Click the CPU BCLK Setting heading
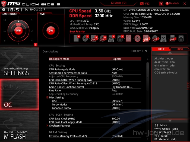 [x=61, y=115]
